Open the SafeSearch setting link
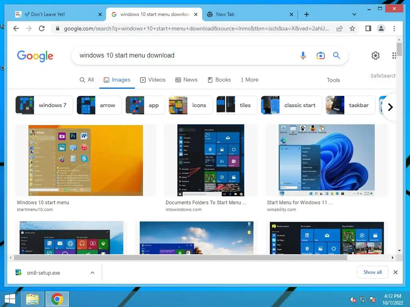Image resolution: width=410 pixels, height=307 pixels. (383, 76)
